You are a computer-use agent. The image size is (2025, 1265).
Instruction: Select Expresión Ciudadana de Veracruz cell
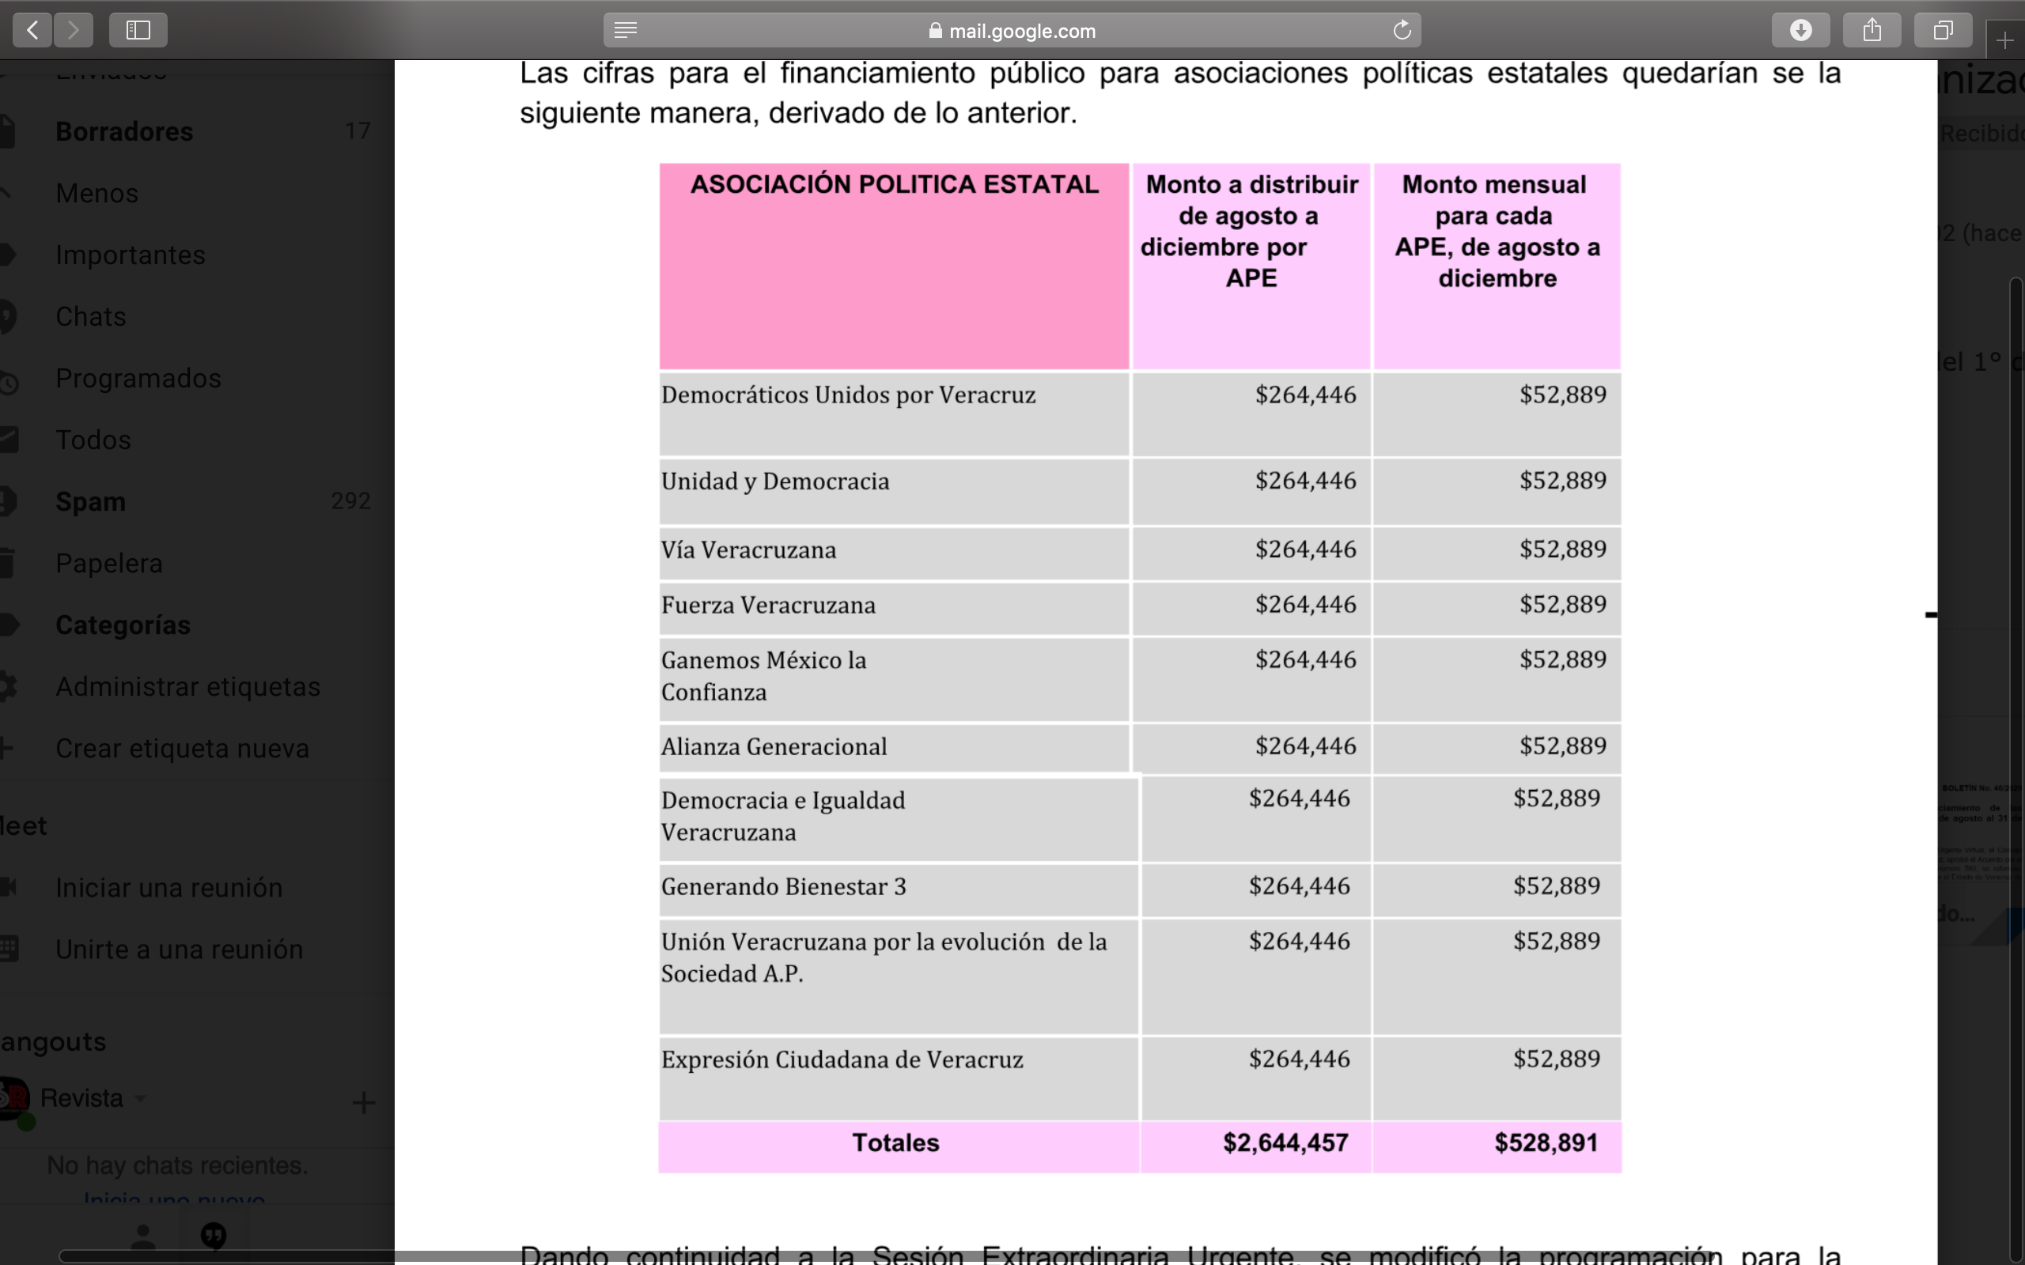coord(899,1078)
